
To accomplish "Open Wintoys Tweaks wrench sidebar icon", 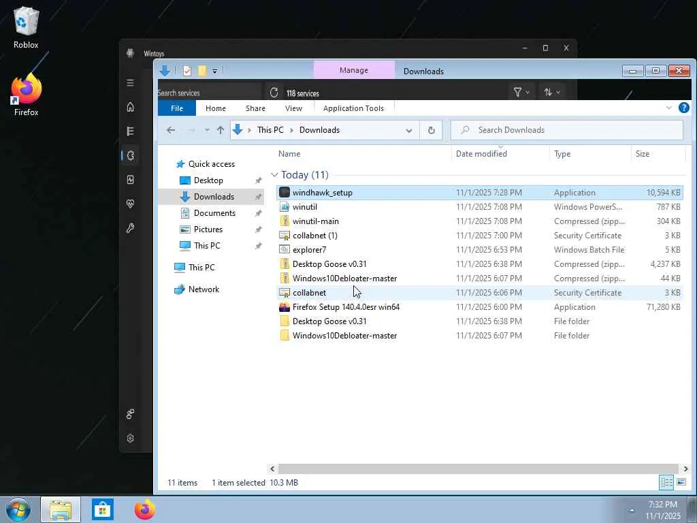I will (x=130, y=228).
